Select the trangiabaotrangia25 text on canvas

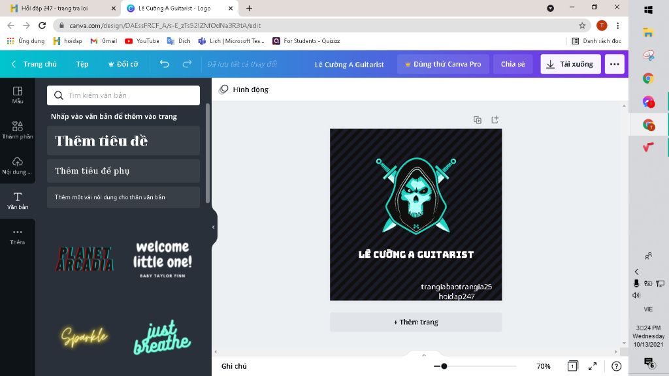456,287
